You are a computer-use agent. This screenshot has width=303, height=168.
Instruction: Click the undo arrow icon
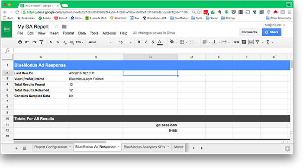(27, 42)
